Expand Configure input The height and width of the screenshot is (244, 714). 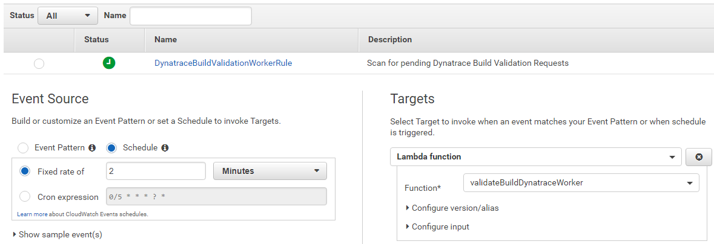tap(437, 226)
